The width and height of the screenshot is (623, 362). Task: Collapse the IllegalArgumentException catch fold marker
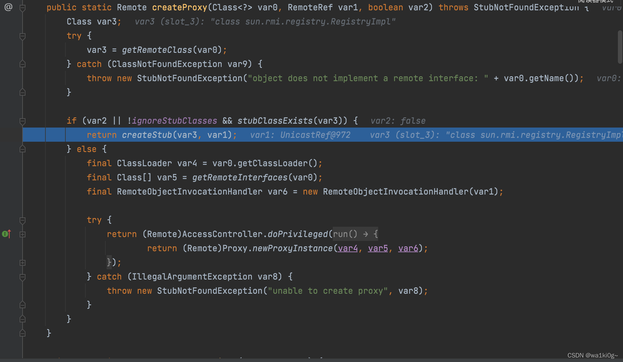pyautogui.click(x=23, y=277)
